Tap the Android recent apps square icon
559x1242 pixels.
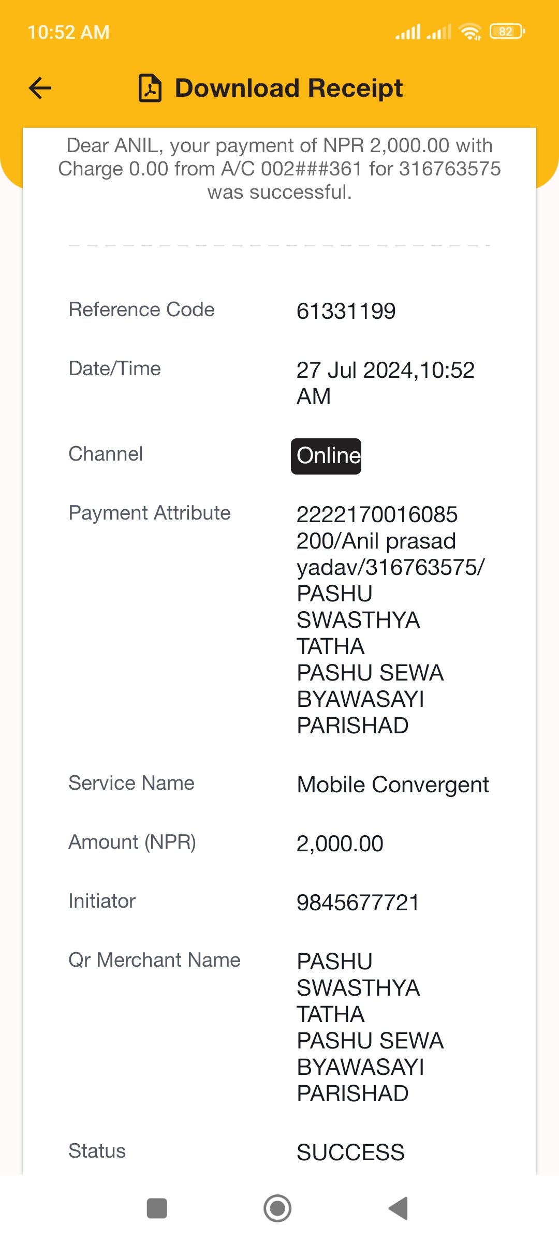(x=157, y=1208)
